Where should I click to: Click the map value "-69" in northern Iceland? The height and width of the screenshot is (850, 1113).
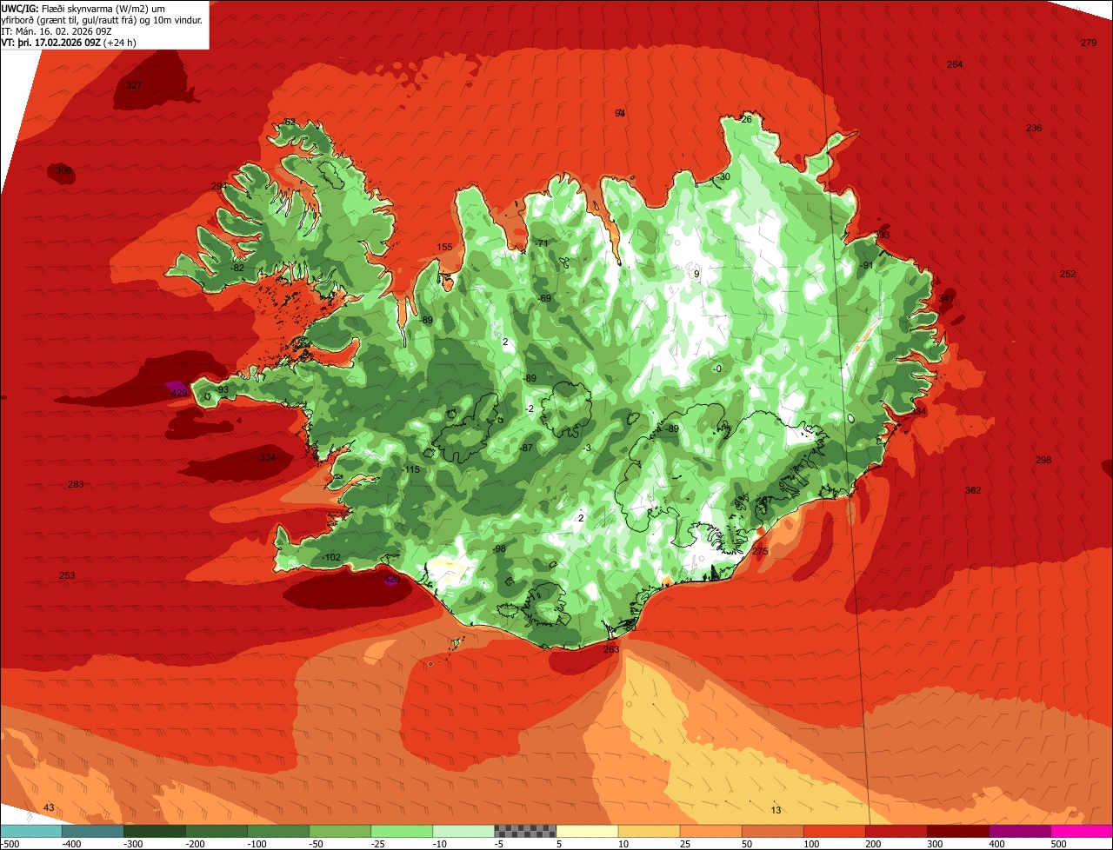coord(544,298)
